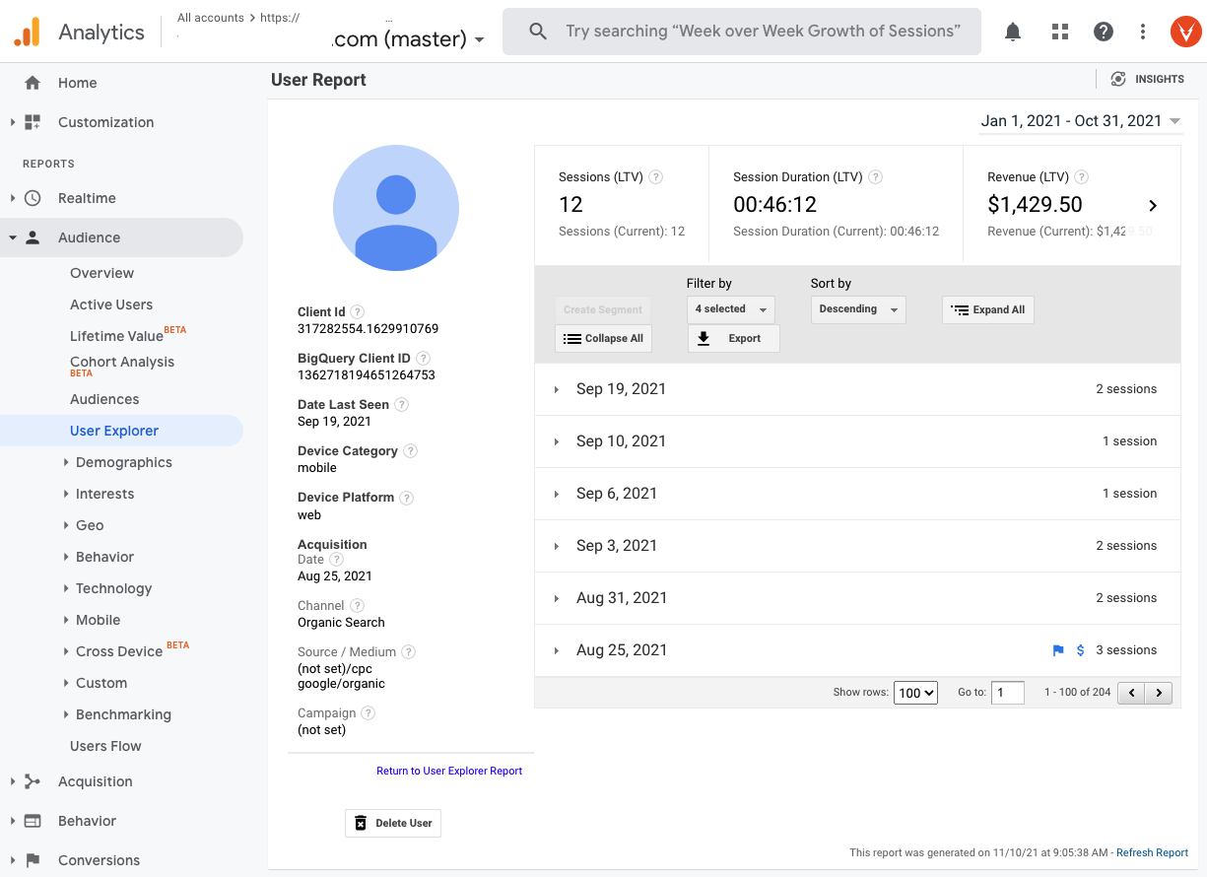1207x877 pixels.
Task: Click the Realtime clock icon in sidebar
Action: click(32, 198)
